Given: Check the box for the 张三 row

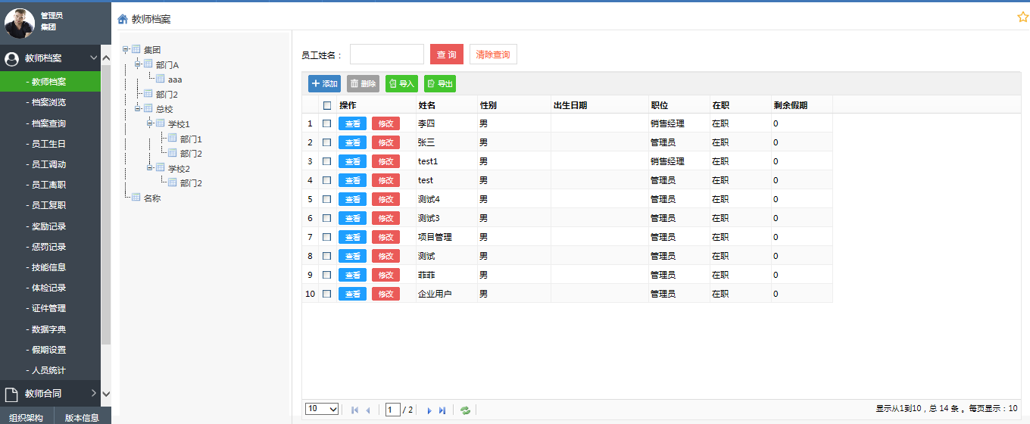Looking at the screenshot, I should 327,142.
